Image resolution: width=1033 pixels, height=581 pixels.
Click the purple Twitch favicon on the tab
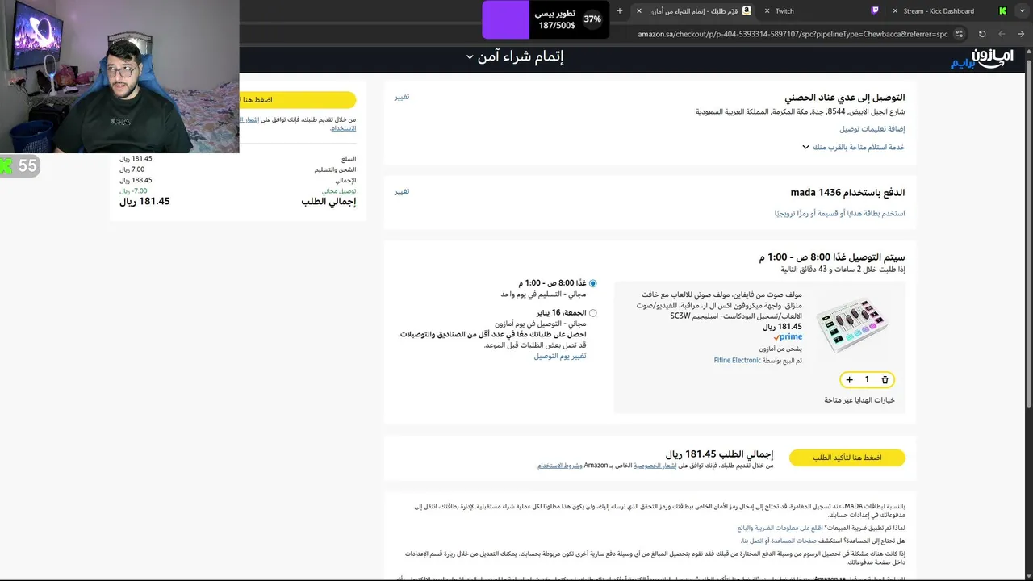(x=876, y=11)
